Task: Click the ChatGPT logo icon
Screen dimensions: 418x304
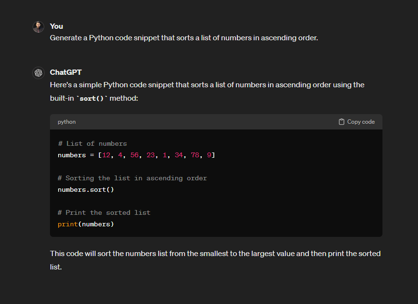Action: 38,72
